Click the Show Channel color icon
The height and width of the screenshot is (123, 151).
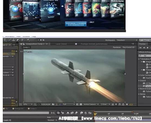(x=60, y=104)
